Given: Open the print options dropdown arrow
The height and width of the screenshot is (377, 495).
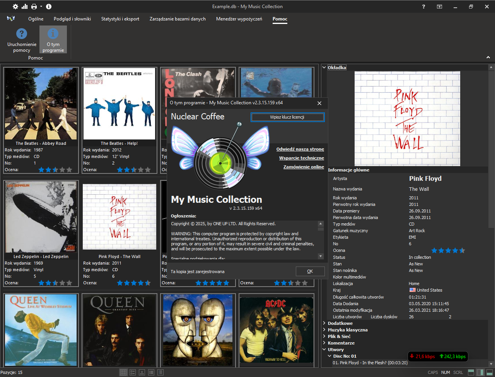Looking at the screenshot, I should click(x=41, y=7).
